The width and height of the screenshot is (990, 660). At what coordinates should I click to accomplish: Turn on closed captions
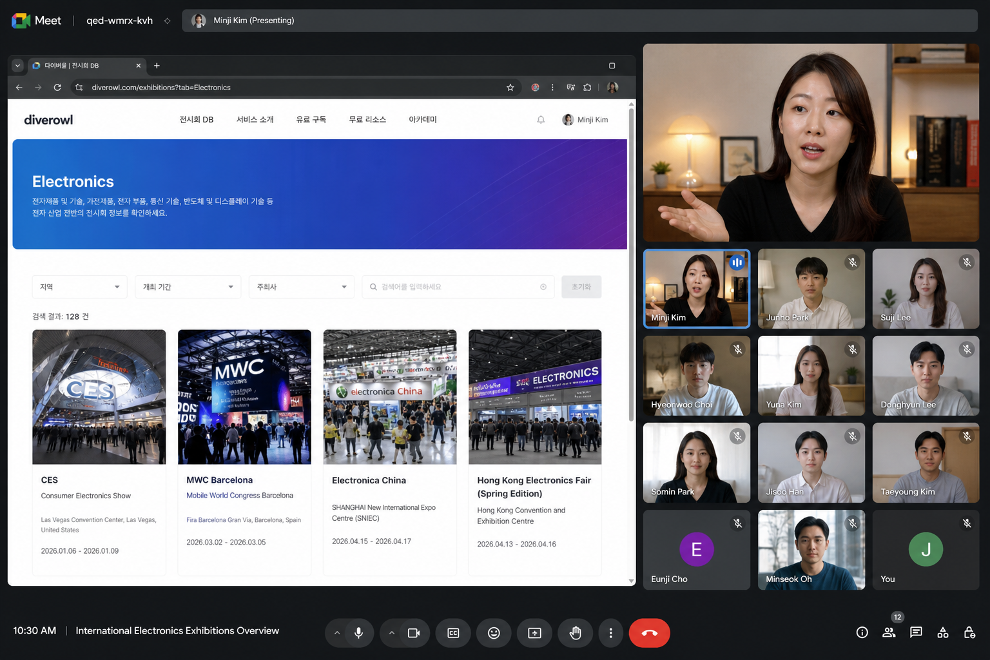tap(453, 633)
